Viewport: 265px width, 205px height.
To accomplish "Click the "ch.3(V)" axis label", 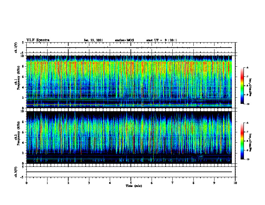I will [x=16, y=172].
